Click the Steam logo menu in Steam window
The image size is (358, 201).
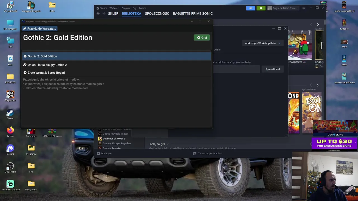click(98, 8)
